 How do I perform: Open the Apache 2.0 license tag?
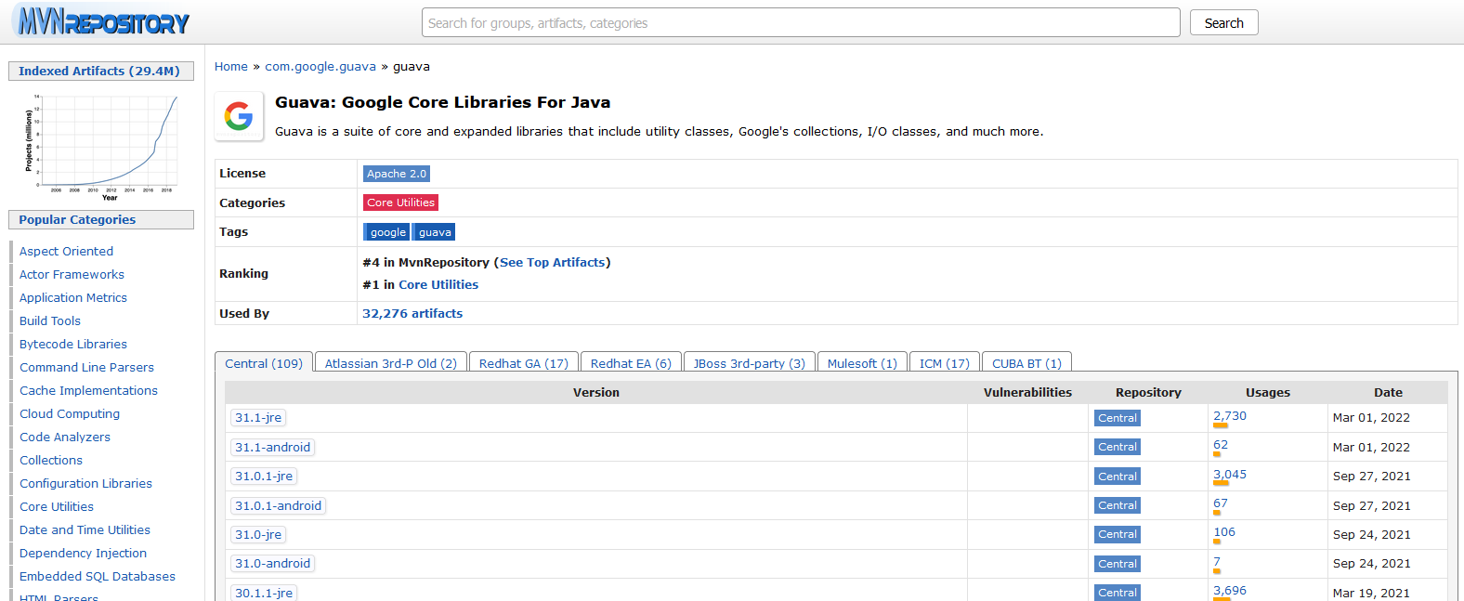tap(397, 174)
